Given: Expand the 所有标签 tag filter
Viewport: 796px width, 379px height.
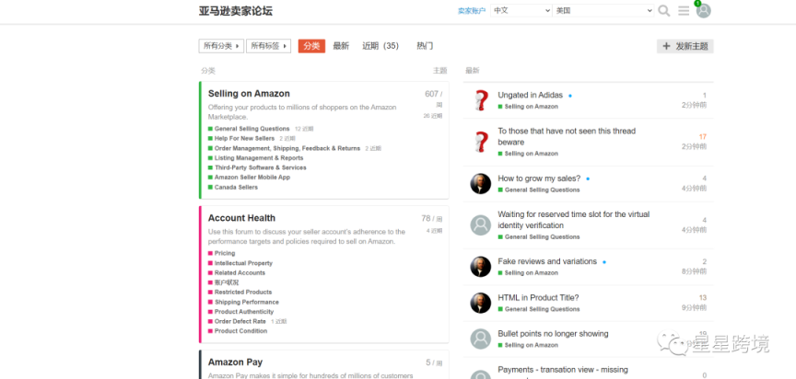Looking at the screenshot, I should pos(268,46).
